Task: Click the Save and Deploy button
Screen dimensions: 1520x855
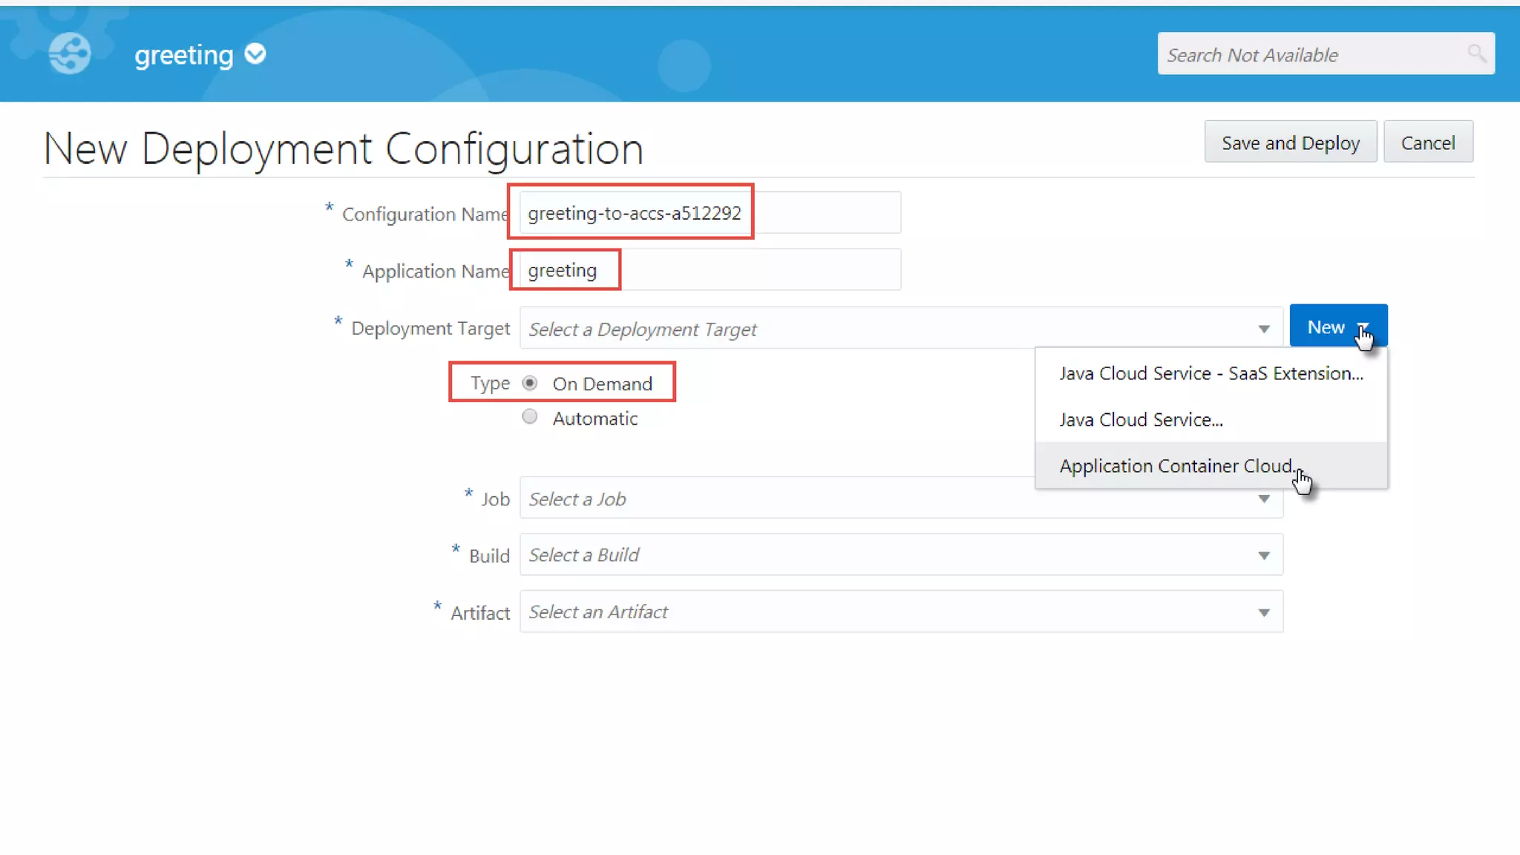Action: (1290, 142)
